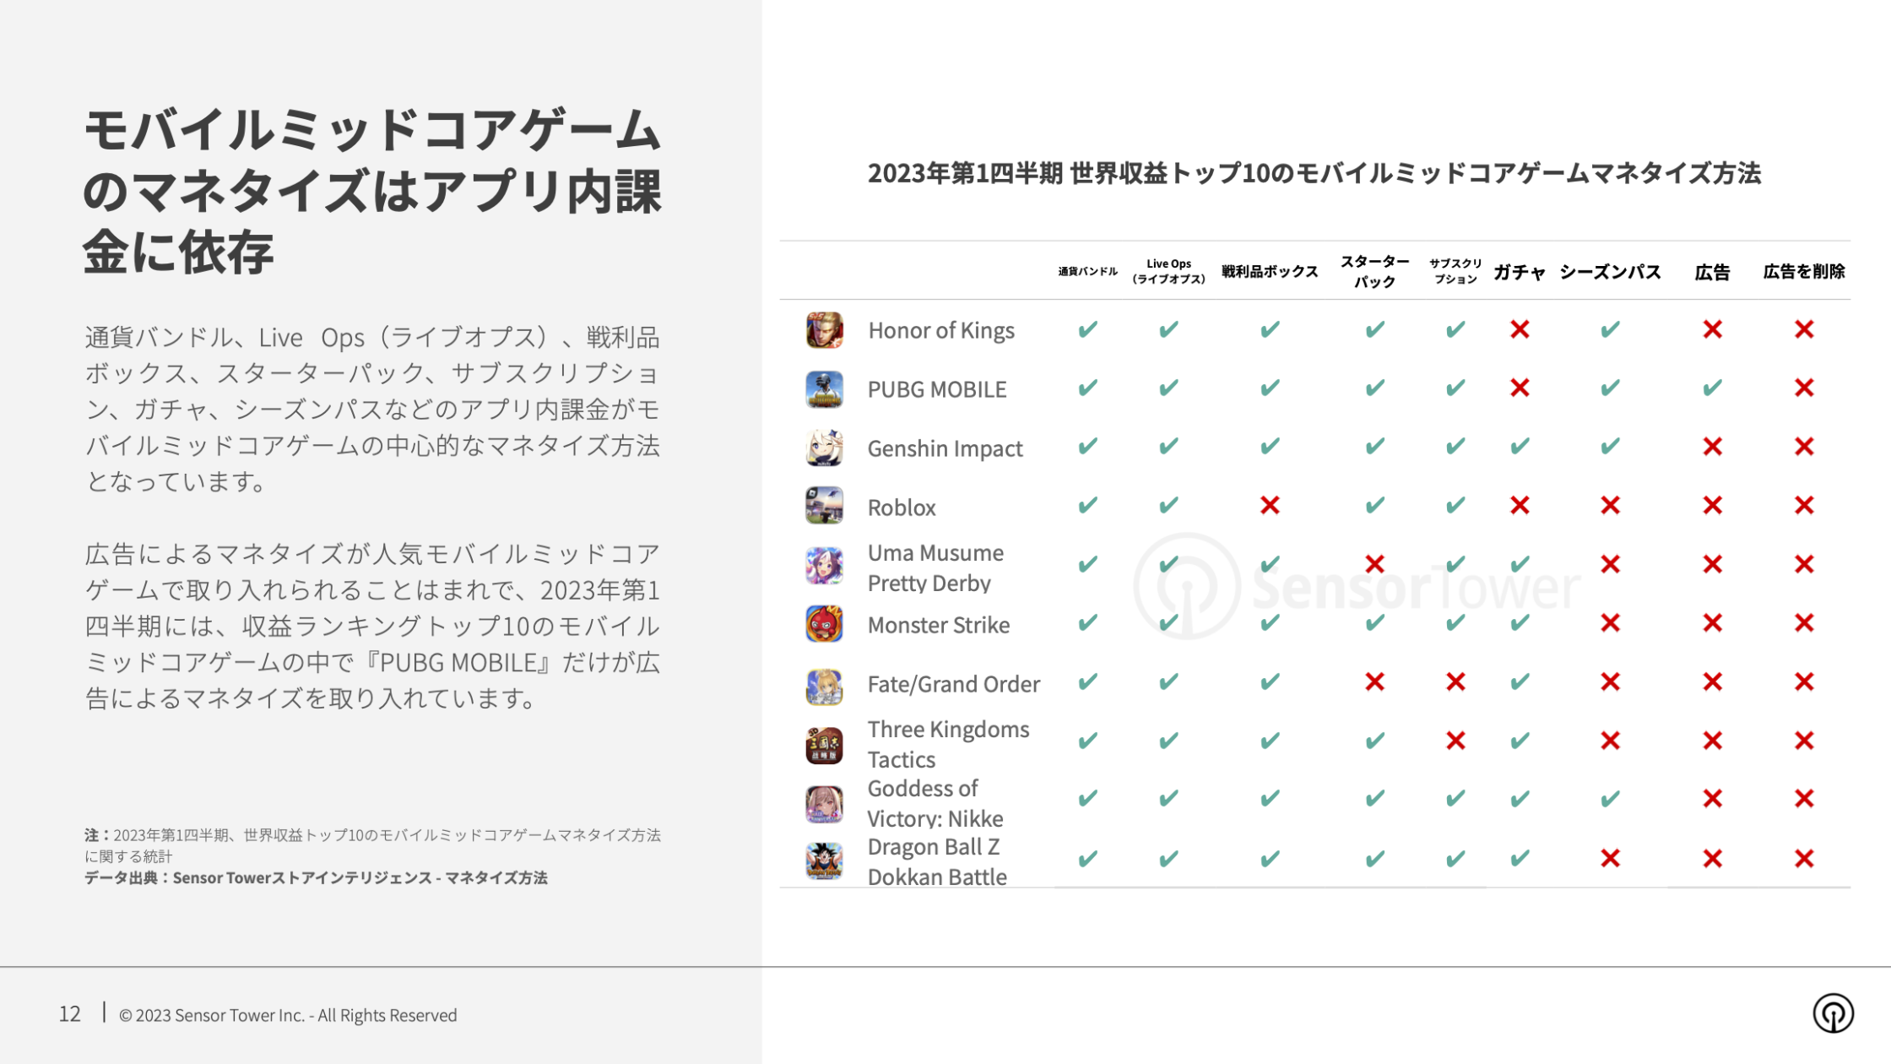The image size is (1891, 1064).
Task: Select the Dragon Ball Z Dokkan Battle icon
Action: point(824,860)
